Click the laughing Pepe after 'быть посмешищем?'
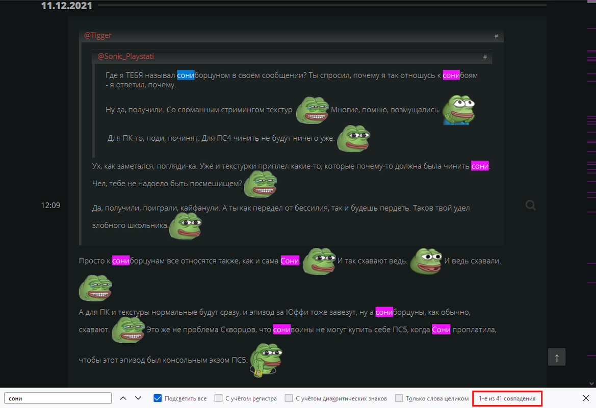 [261, 184]
